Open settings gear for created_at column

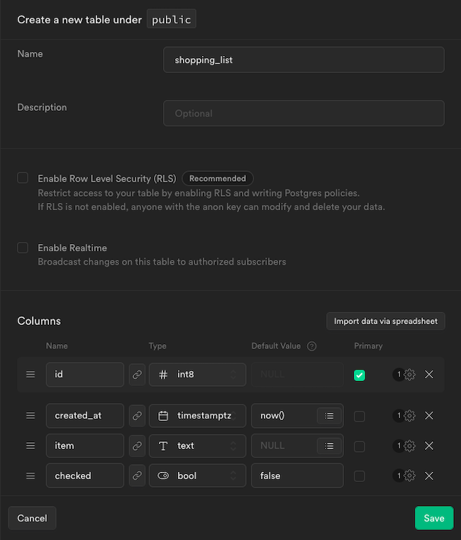(409, 416)
